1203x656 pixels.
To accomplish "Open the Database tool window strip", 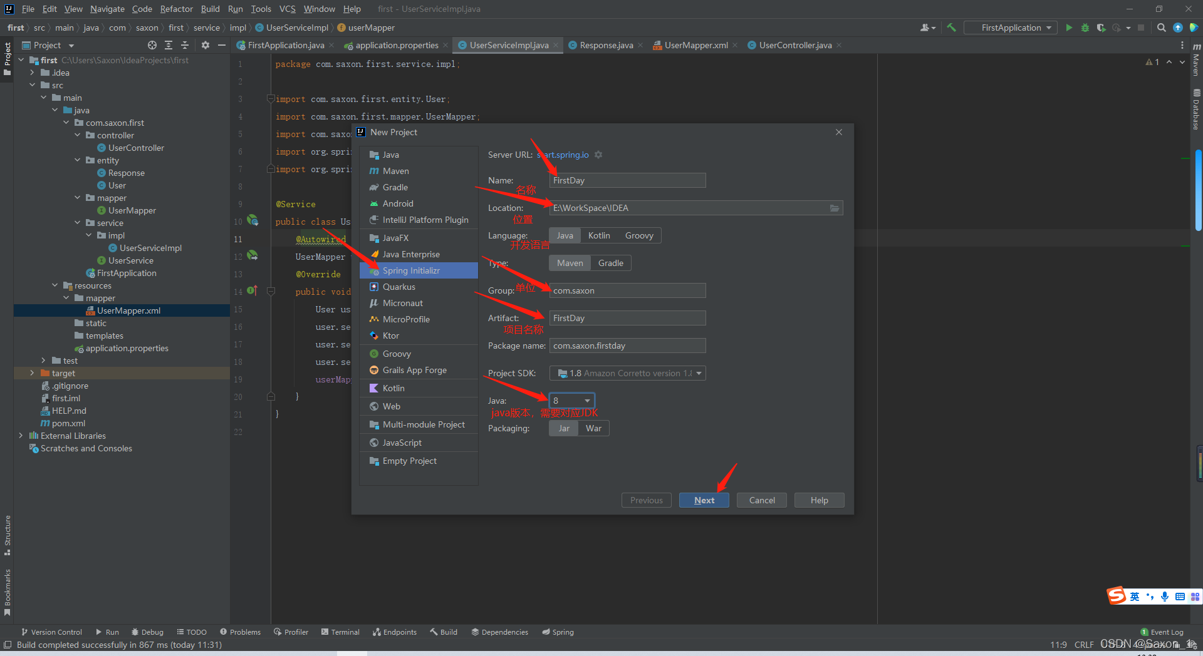I will pos(1196,110).
